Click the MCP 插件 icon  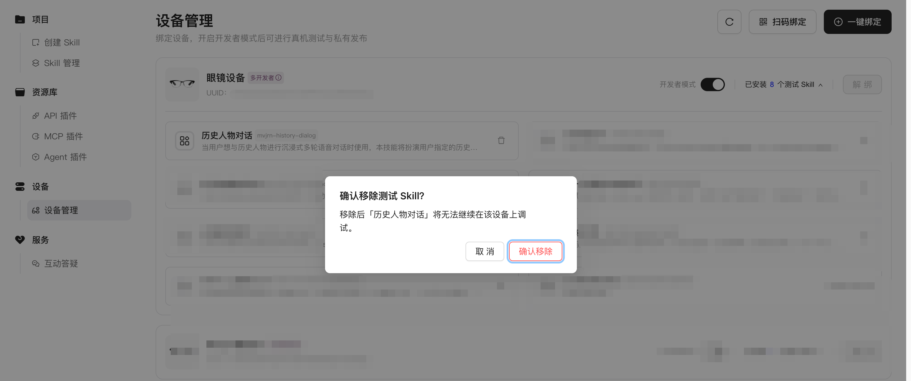click(36, 136)
